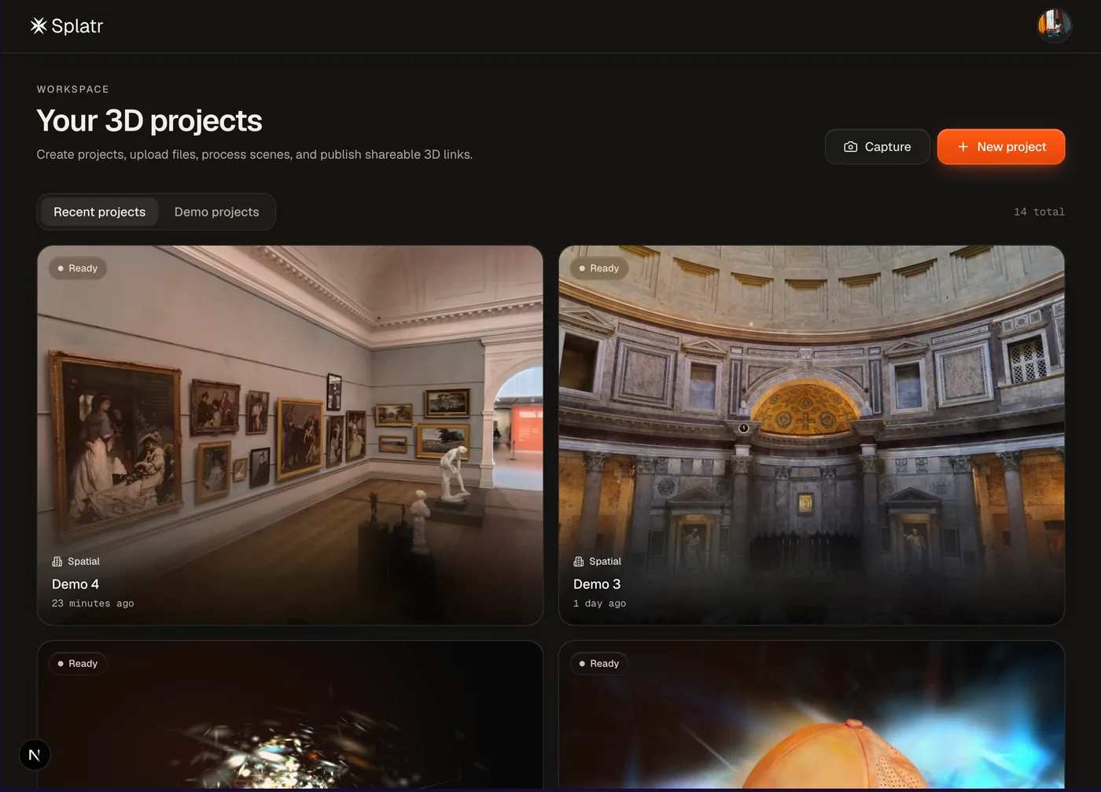Screen dimensions: 1101x792
Task: Click the Splatr asterisk logo icon
Action: pyautogui.click(x=39, y=26)
